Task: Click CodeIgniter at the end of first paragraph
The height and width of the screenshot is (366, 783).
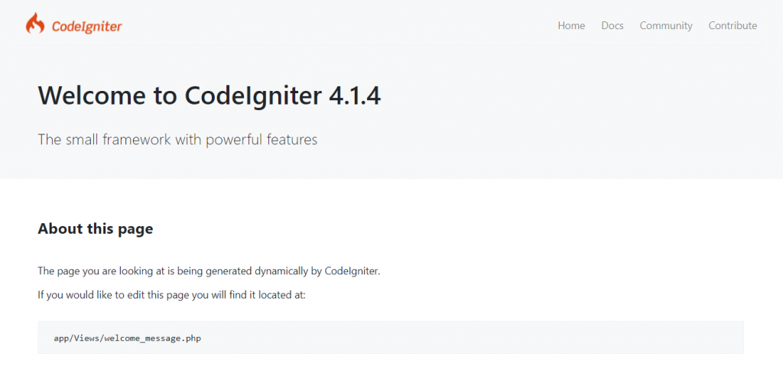Action: (353, 272)
